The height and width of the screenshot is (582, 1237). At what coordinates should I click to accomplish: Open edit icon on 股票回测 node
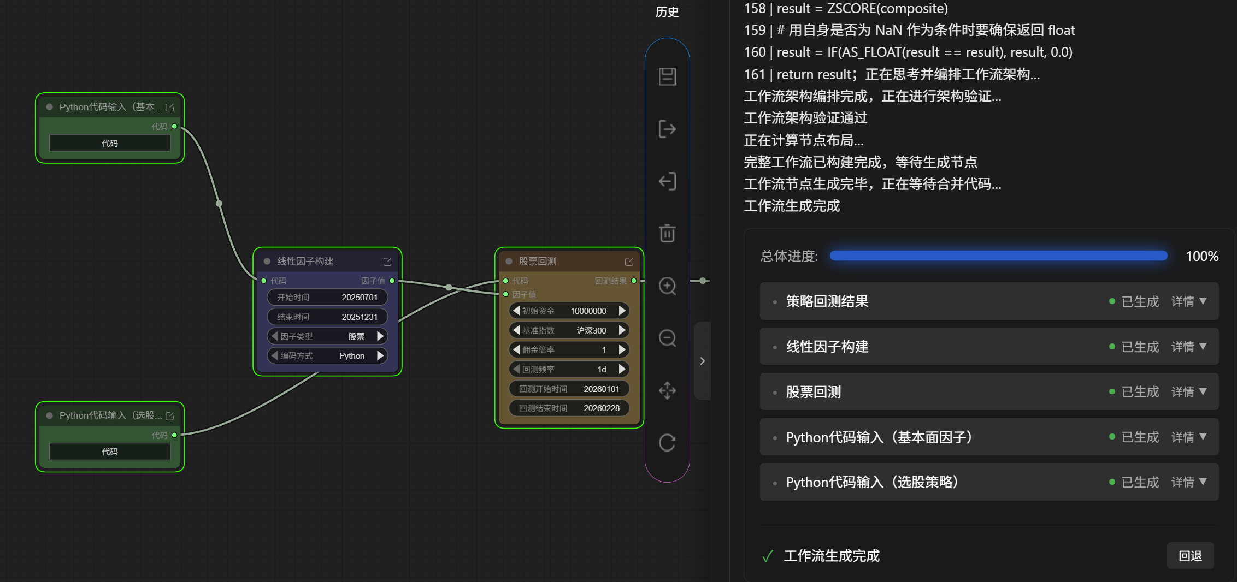pos(629,262)
